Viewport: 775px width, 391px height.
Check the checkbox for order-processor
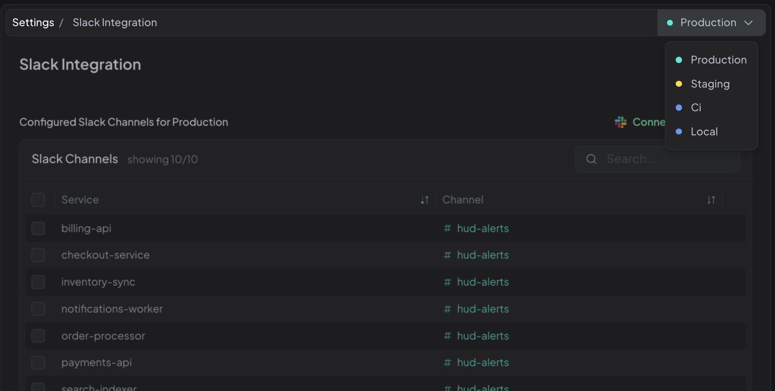(x=38, y=336)
